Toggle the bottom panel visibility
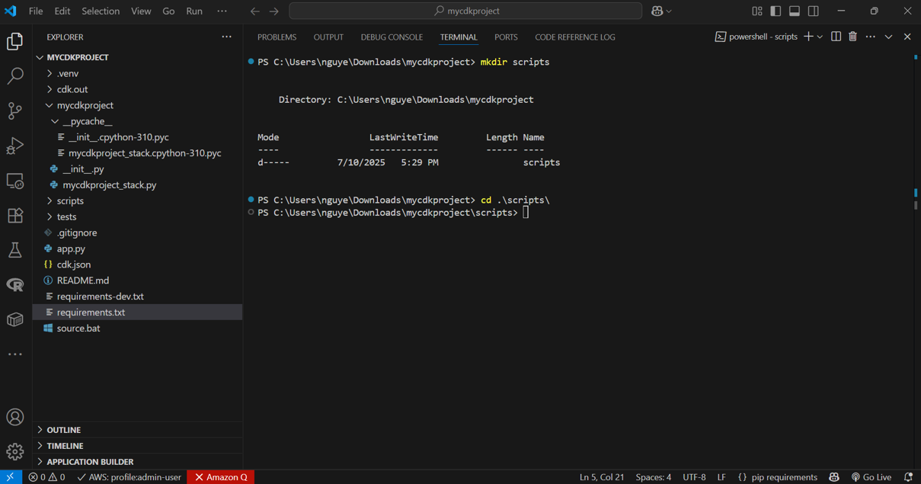Viewport: 921px width, 484px height. click(795, 11)
